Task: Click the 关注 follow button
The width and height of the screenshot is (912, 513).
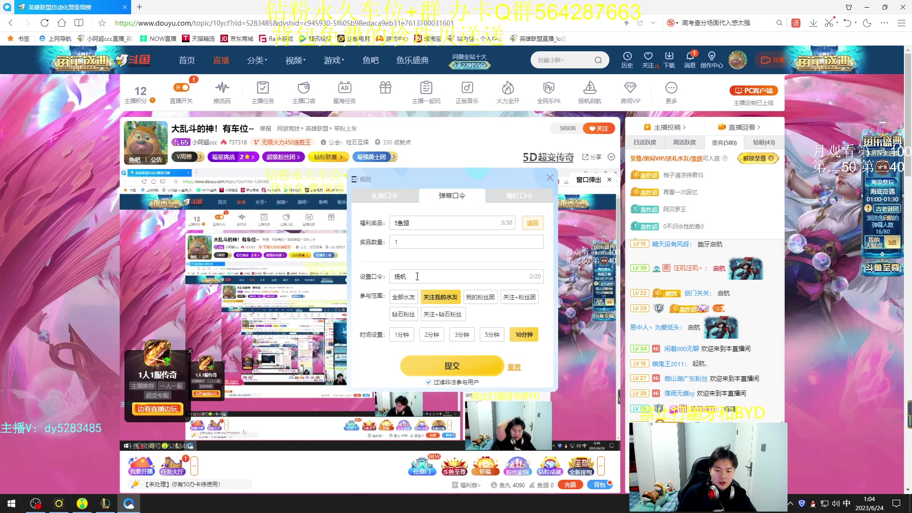Action: coord(598,128)
